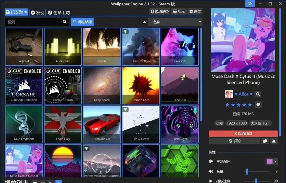
Task: Open the 移动设备 menu
Action: 160,12
